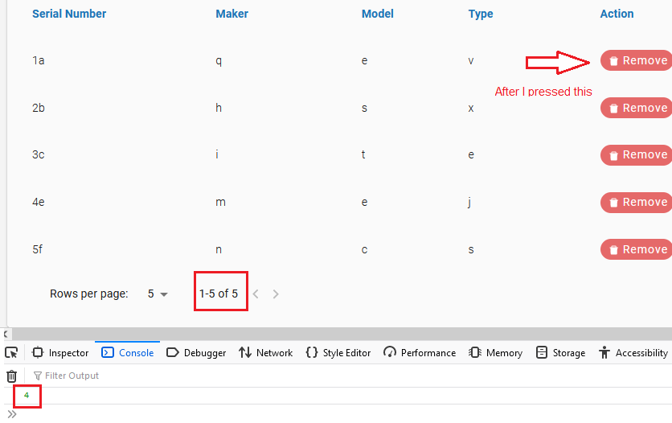Open the Storage tab
Screen dimensions: 672x423
pyautogui.click(x=560, y=353)
